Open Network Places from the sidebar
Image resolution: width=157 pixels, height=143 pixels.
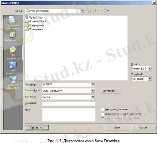(x=13, y=82)
